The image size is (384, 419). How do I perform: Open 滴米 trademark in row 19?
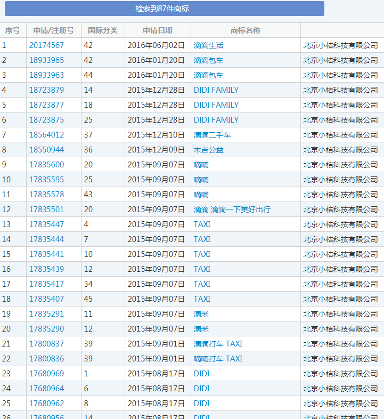(201, 315)
